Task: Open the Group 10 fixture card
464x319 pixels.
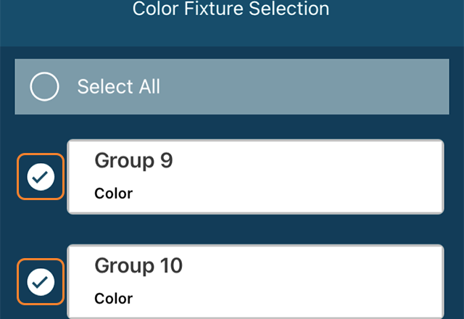Action: coord(255,282)
